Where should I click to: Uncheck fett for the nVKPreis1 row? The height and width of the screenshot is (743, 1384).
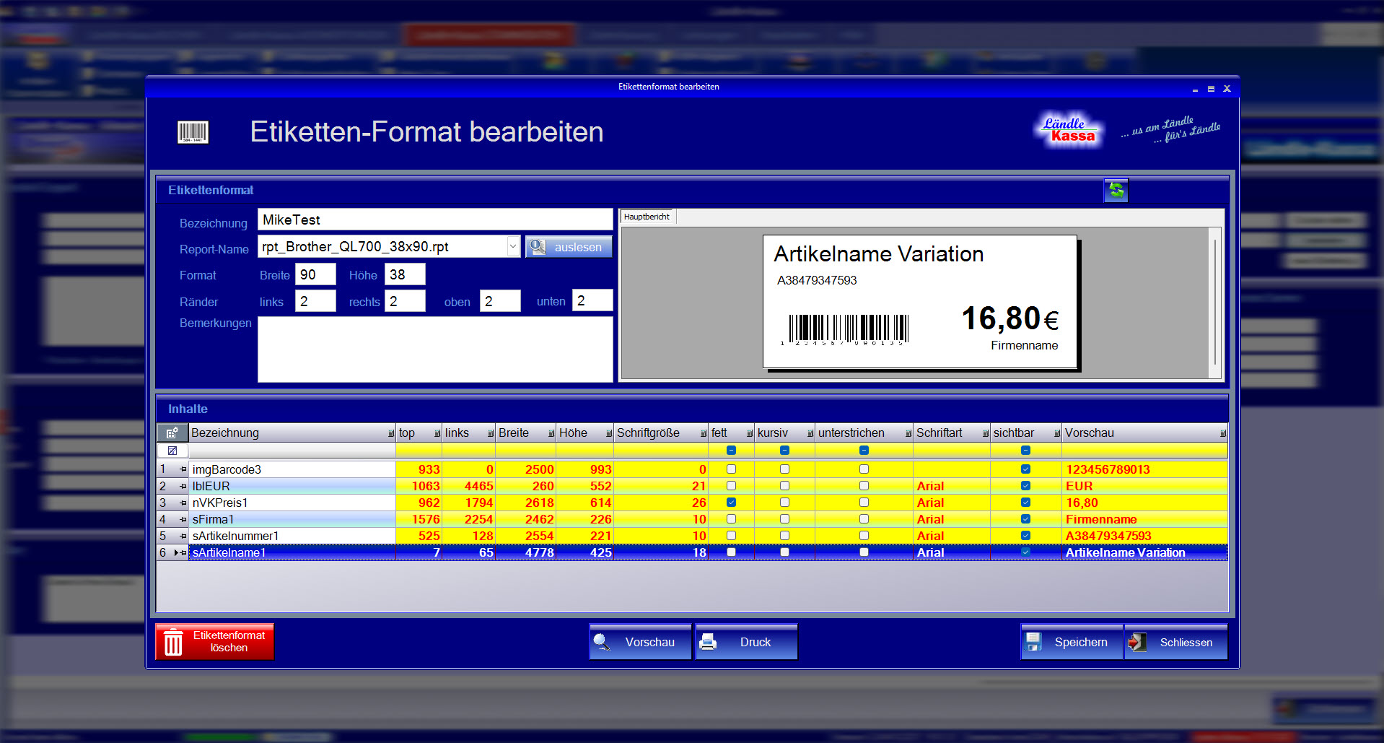coord(731,503)
